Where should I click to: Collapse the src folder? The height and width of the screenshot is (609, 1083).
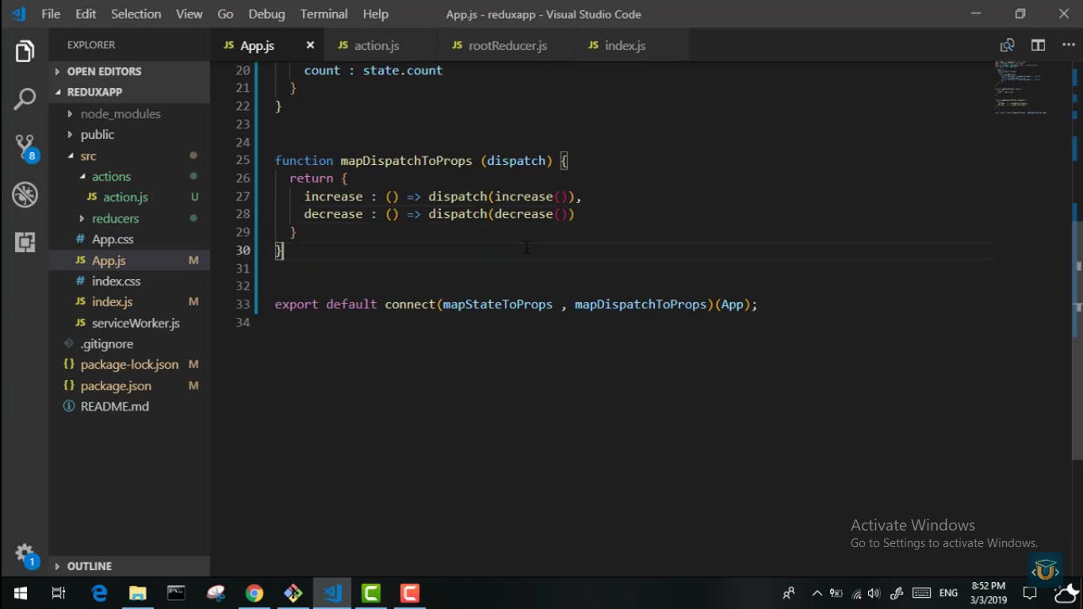click(88, 156)
